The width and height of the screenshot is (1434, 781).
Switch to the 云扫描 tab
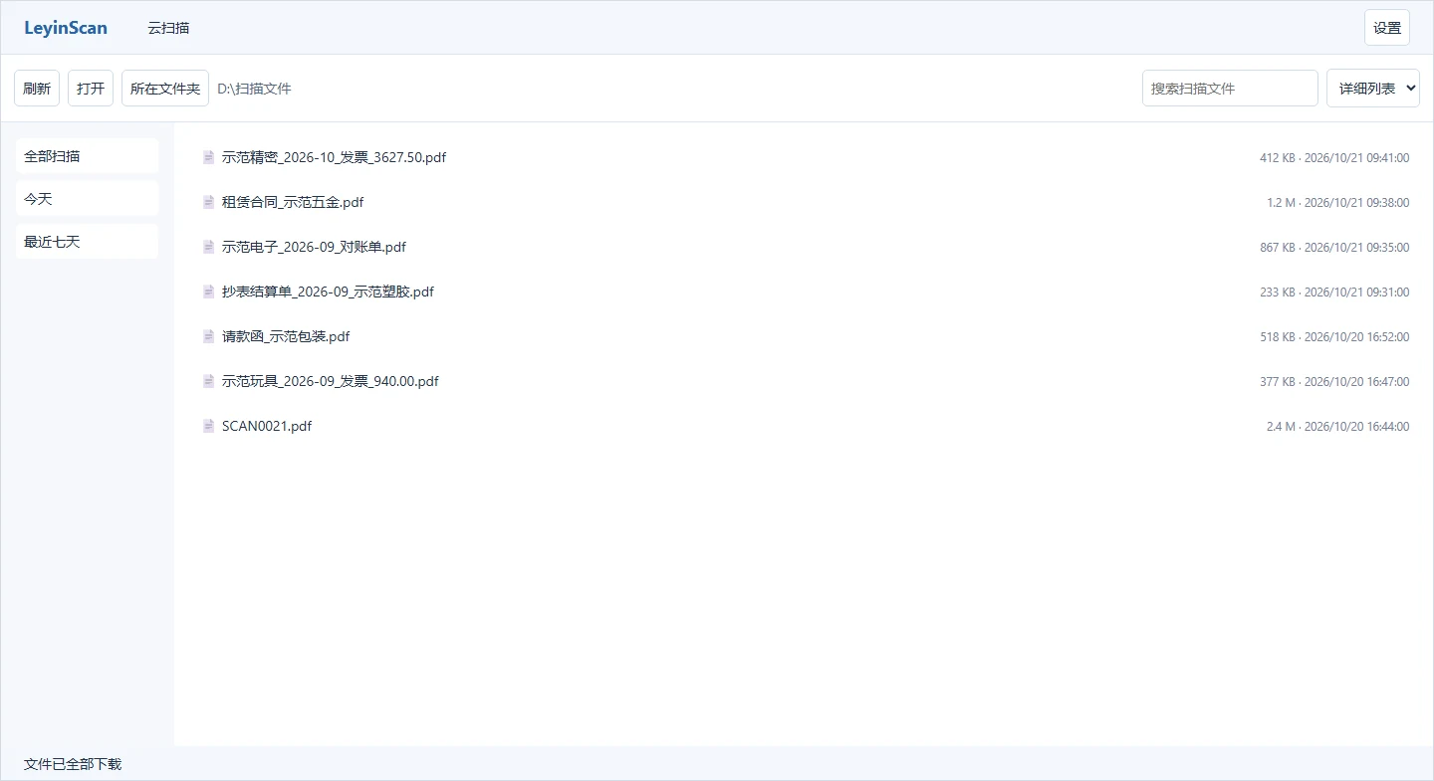pyautogui.click(x=168, y=28)
